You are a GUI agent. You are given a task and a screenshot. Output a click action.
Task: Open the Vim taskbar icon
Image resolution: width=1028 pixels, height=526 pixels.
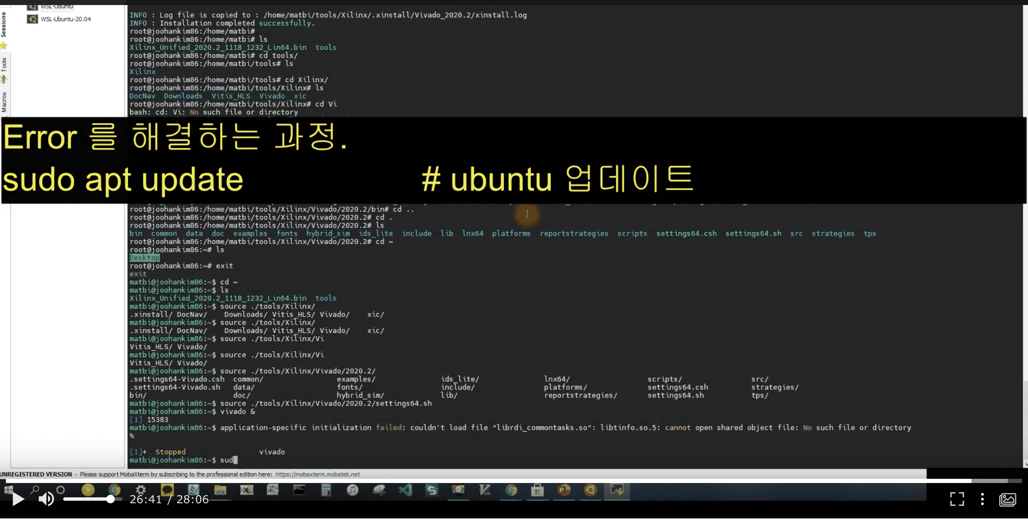pos(485,490)
